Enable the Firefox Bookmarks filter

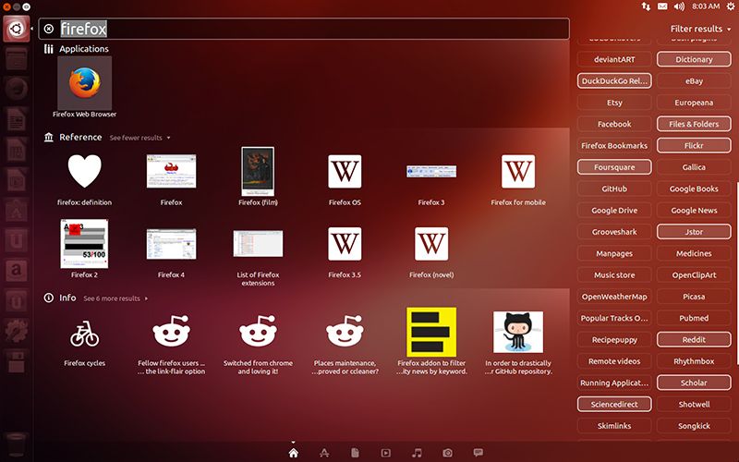coord(614,146)
